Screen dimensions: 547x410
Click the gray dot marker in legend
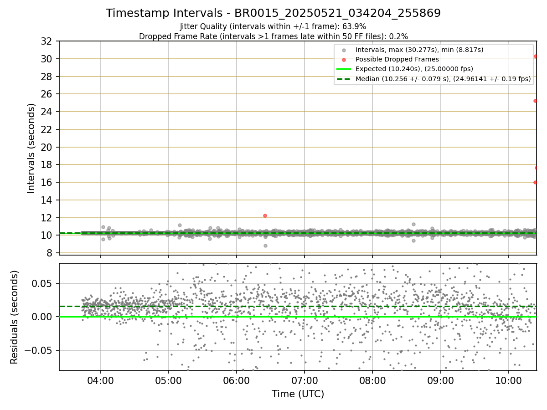344,50
